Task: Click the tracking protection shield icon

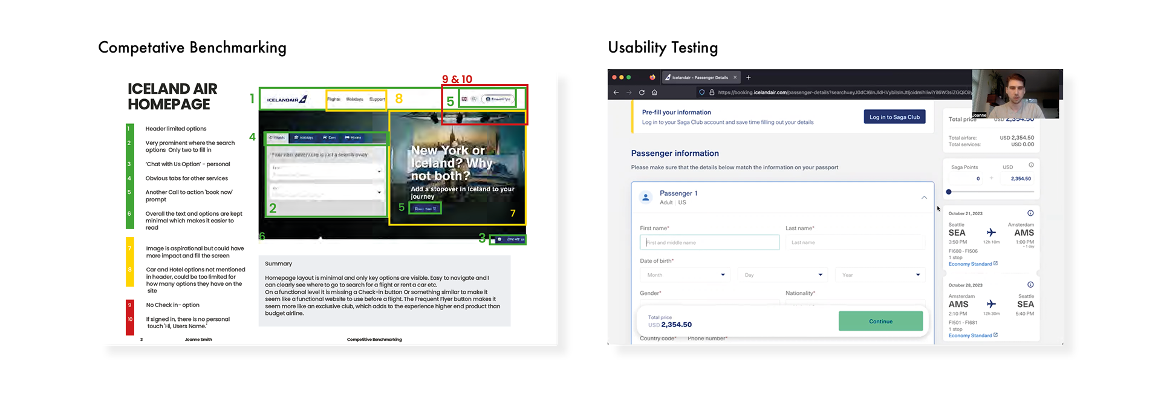Action: tap(701, 92)
